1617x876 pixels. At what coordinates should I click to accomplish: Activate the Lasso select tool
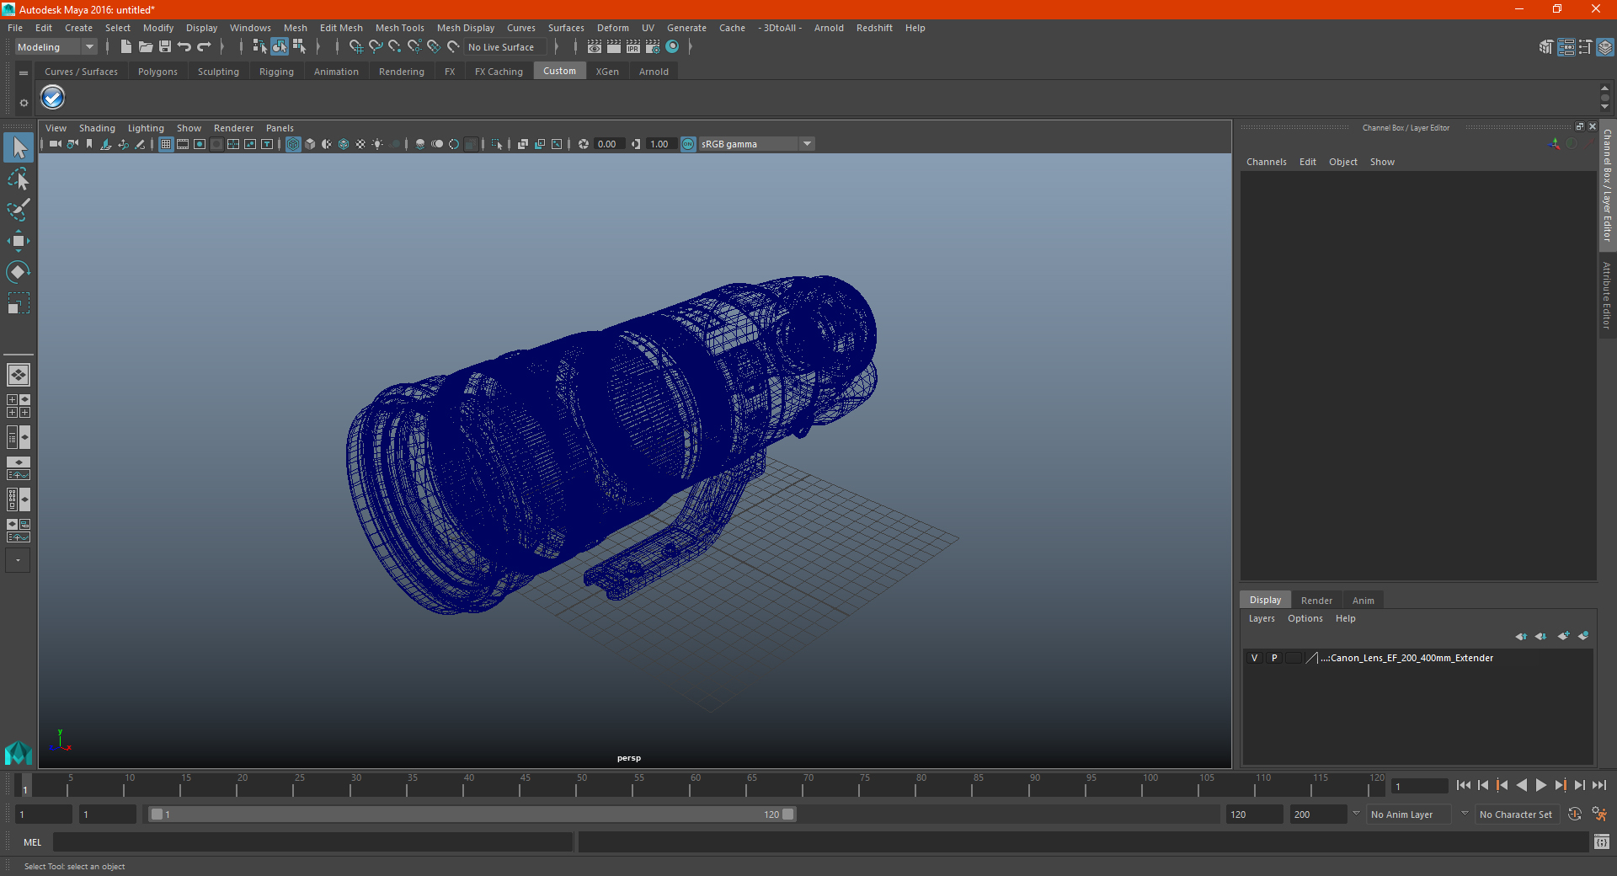(19, 179)
